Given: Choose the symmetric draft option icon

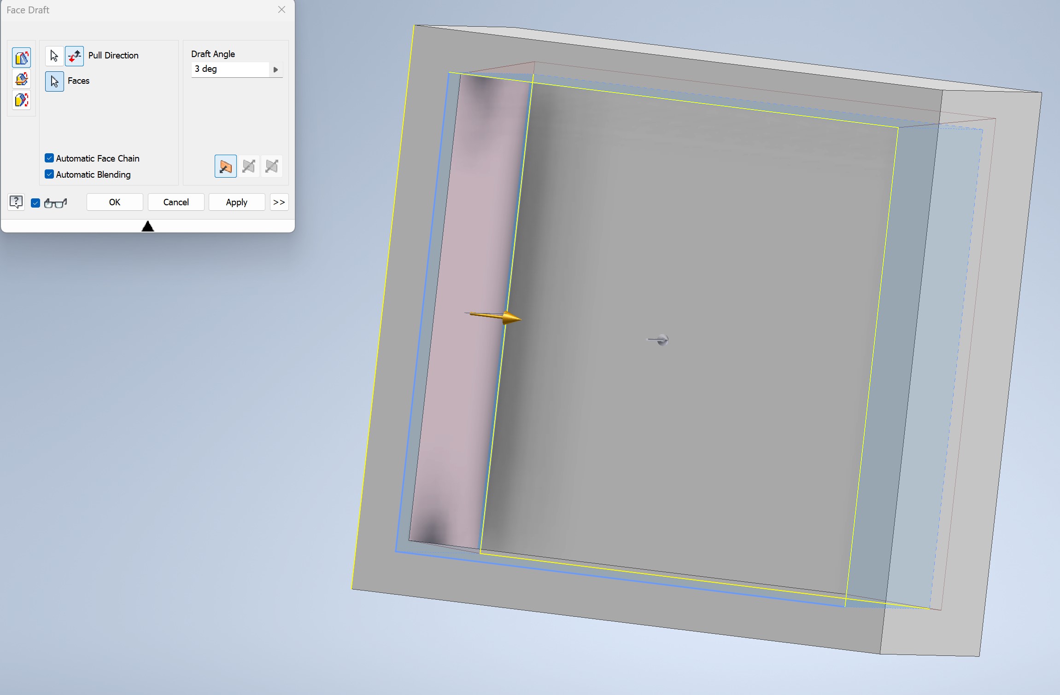Looking at the screenshot, I should (x=249, y=166).
